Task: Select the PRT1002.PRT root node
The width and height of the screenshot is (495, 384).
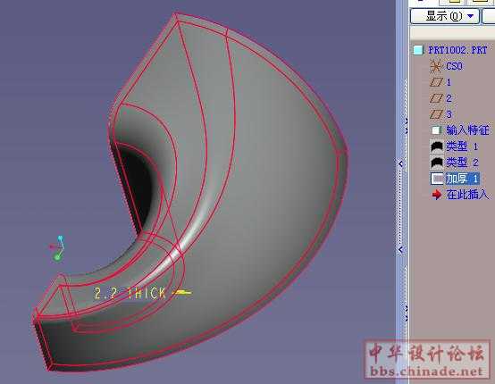Action: tap(457, 50)
